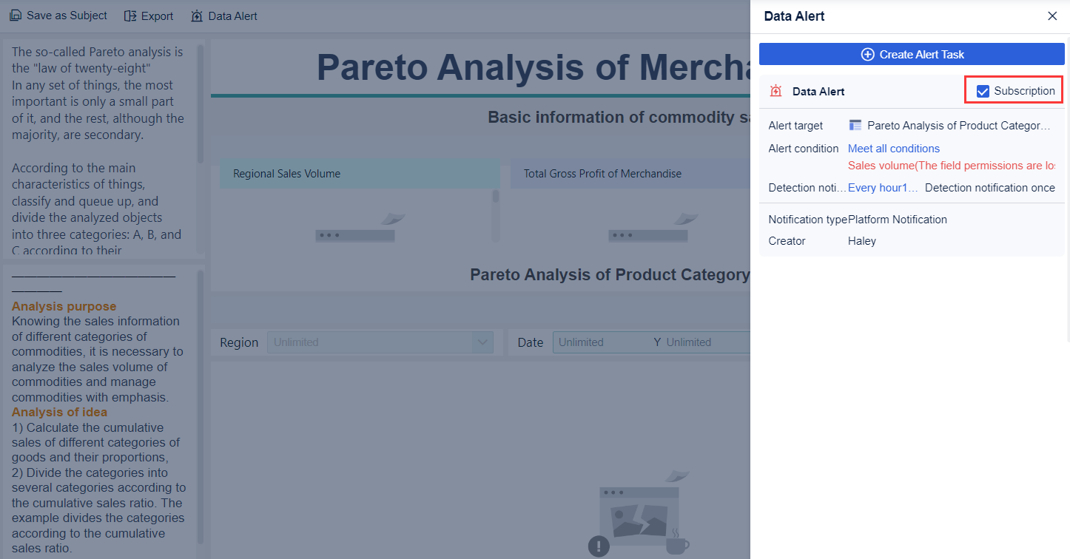The image size is (1070, 559).
Task: Click the chart icon next to Alert target
Action: coord(856,125)
